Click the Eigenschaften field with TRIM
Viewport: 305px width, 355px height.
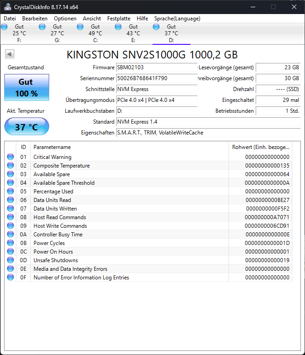pyautogui.click(x=208, y=133)
